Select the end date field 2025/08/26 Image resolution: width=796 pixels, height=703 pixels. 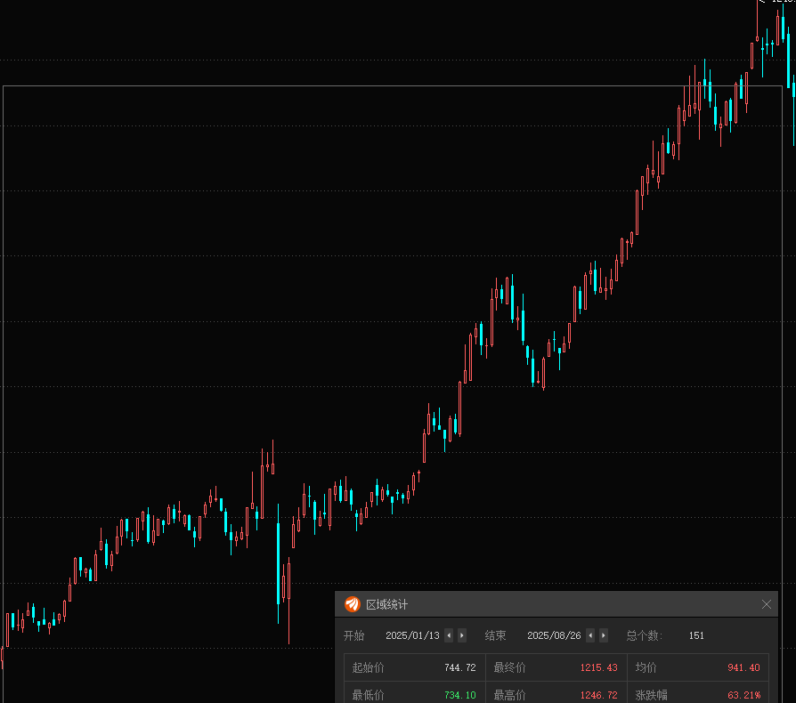point(554,635)
